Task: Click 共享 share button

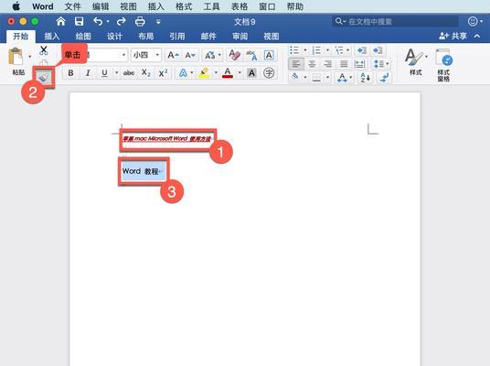Action: (x=453, y=37)
